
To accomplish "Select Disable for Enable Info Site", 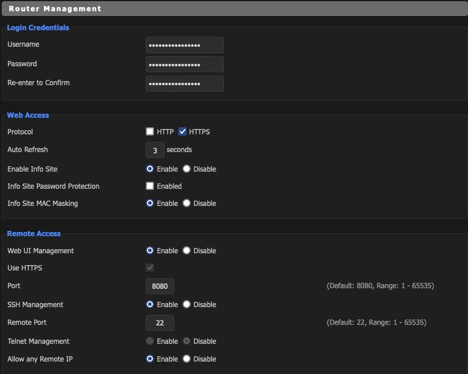I will click(187, 169).
